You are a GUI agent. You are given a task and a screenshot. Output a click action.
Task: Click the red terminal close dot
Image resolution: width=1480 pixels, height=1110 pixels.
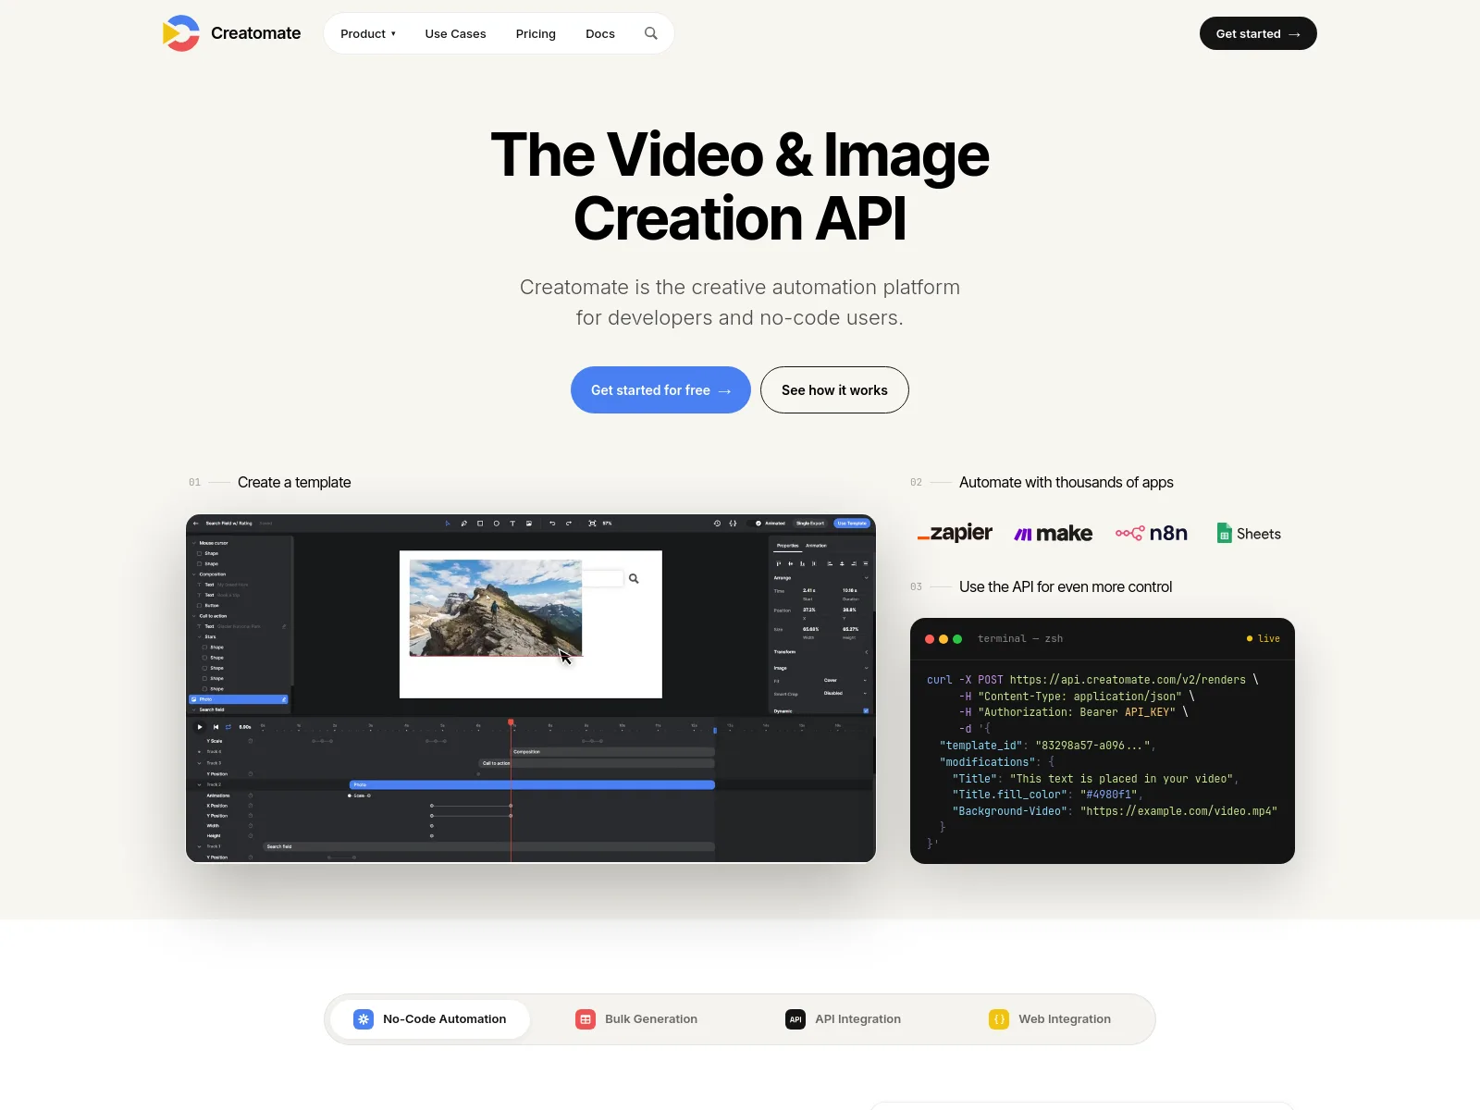(x=930, y=639)
